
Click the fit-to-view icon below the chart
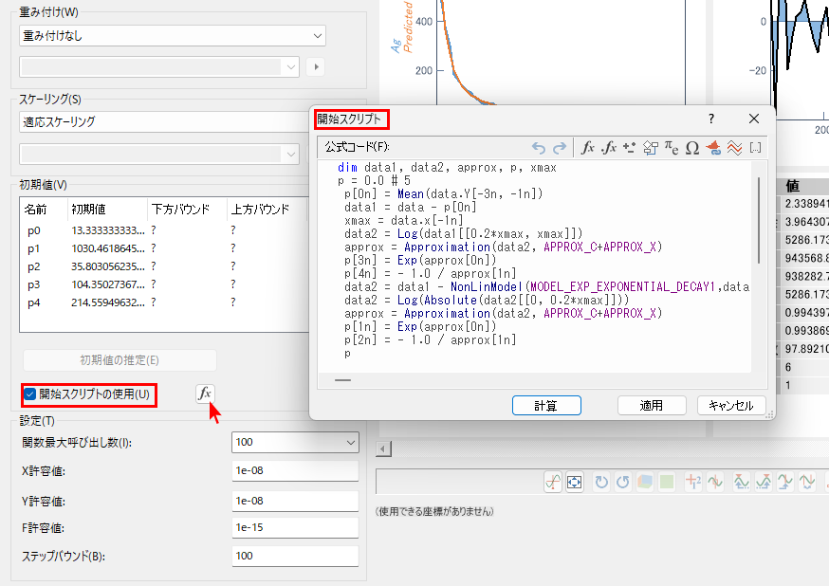pos(574,482)
